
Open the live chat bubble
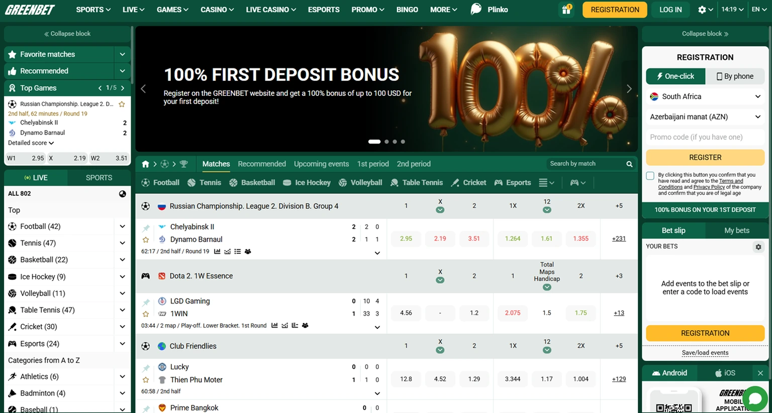click(x=755, y=399)
